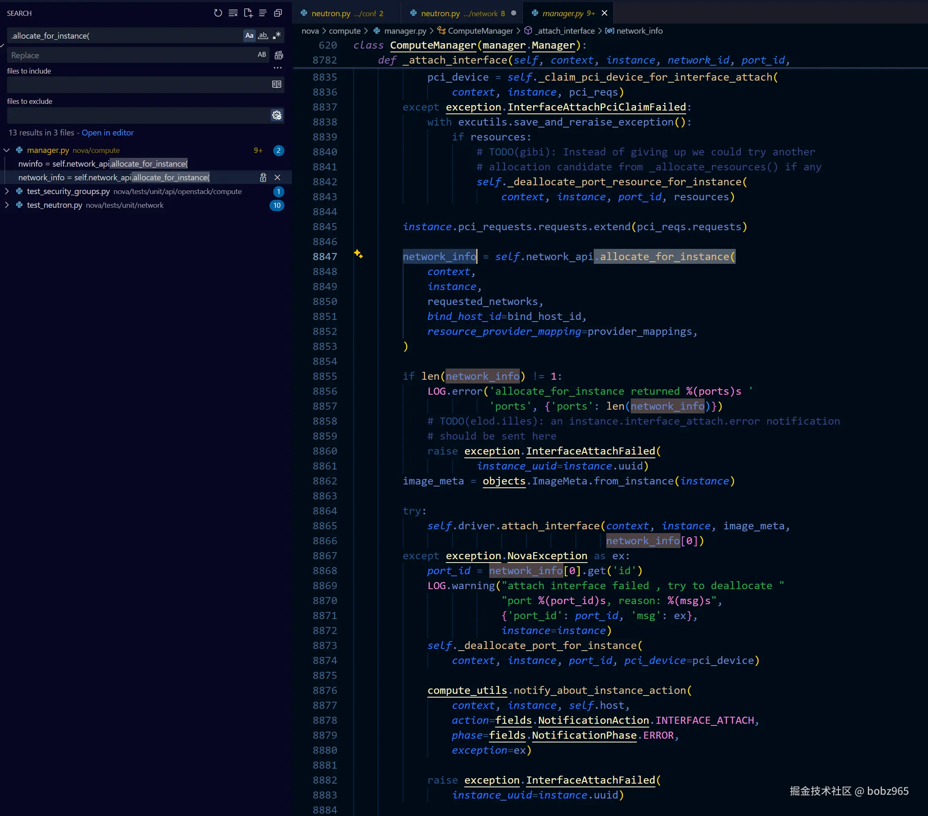Click manager.py file icon in results
This screenshot has width=928, height=816.
[20, 150]
